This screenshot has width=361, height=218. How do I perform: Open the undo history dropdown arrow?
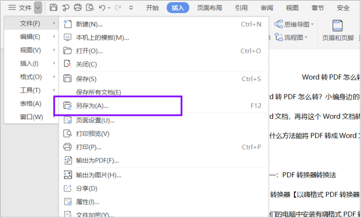pos(109,8)
